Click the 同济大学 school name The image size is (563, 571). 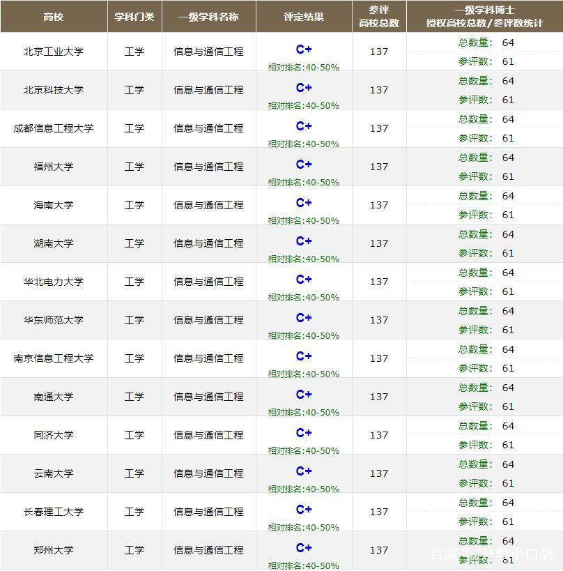pos(54,435)
